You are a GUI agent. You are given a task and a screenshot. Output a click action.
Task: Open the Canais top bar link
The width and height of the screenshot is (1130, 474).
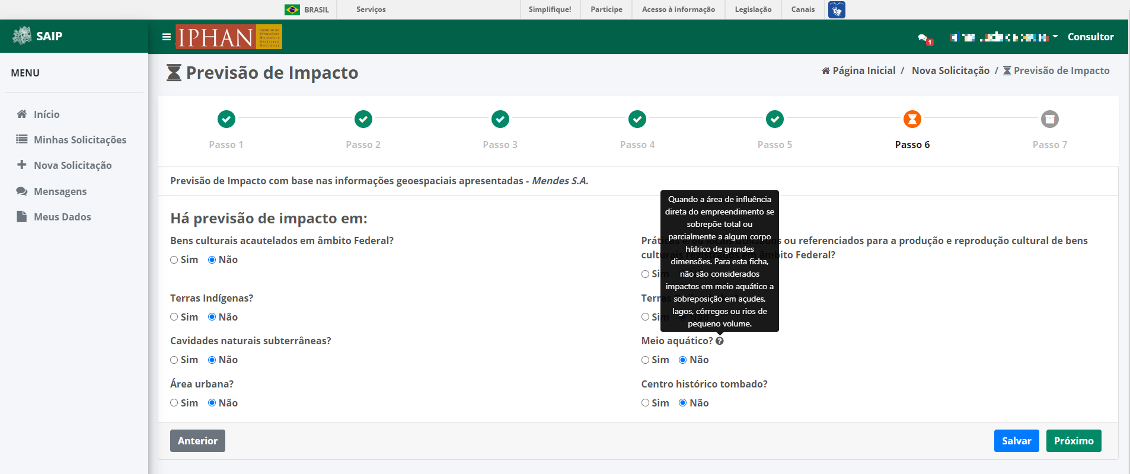point(803,9)
